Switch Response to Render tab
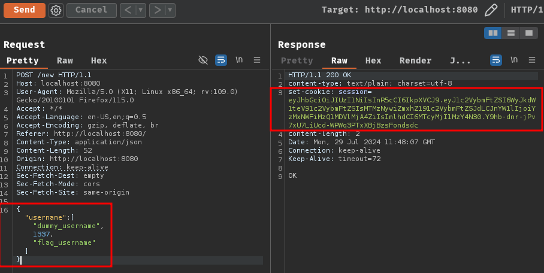 click(415, 60)
